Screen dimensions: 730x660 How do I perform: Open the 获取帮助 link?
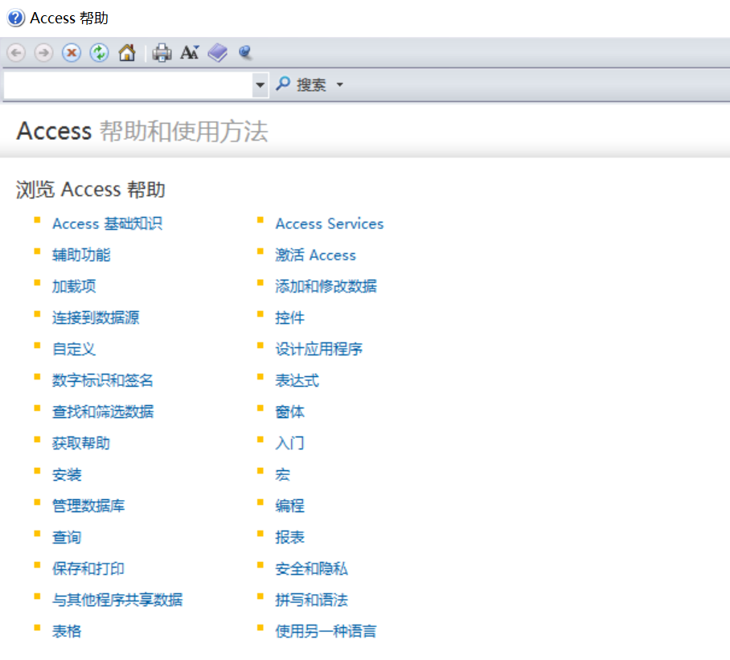click(x=81, y=443)
